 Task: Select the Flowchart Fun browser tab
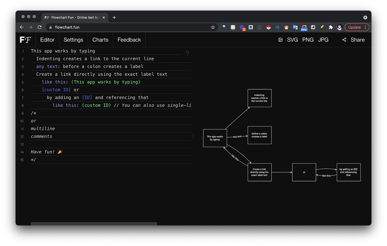click(x=75, y=17)
